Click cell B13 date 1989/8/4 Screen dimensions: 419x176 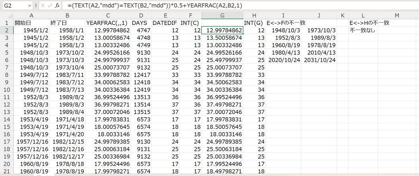(68, 112)
